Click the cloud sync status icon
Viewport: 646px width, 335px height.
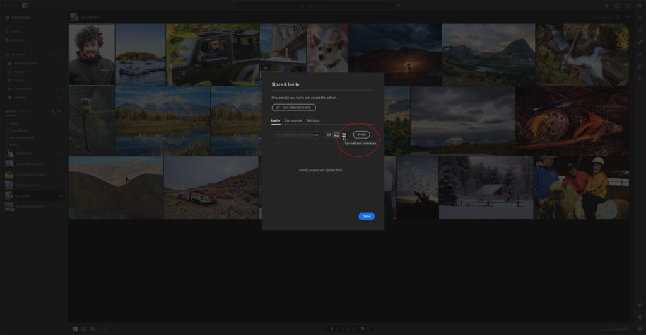[639, 6]
